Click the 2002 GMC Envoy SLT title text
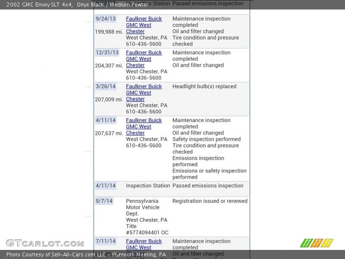This screenshot has width=345, height=259. [77, 5]
